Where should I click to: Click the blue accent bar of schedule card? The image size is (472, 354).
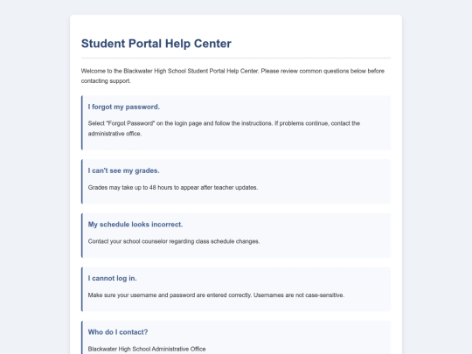pyautogui.click(x=82, y=235)
